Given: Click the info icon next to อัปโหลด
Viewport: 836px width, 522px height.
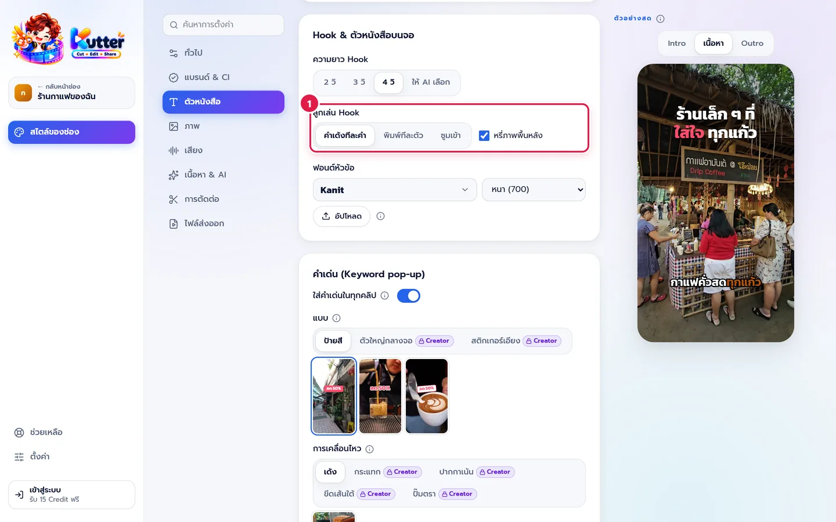Looking at the screenshot, I should tap(380, 216).
